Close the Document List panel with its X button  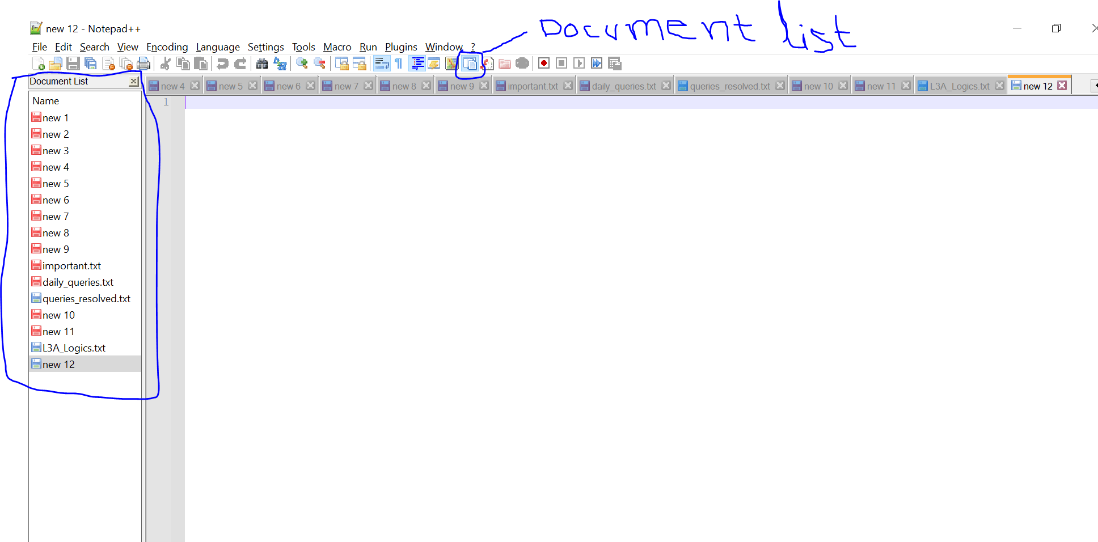pyautogui.click(x=133, y=81)
